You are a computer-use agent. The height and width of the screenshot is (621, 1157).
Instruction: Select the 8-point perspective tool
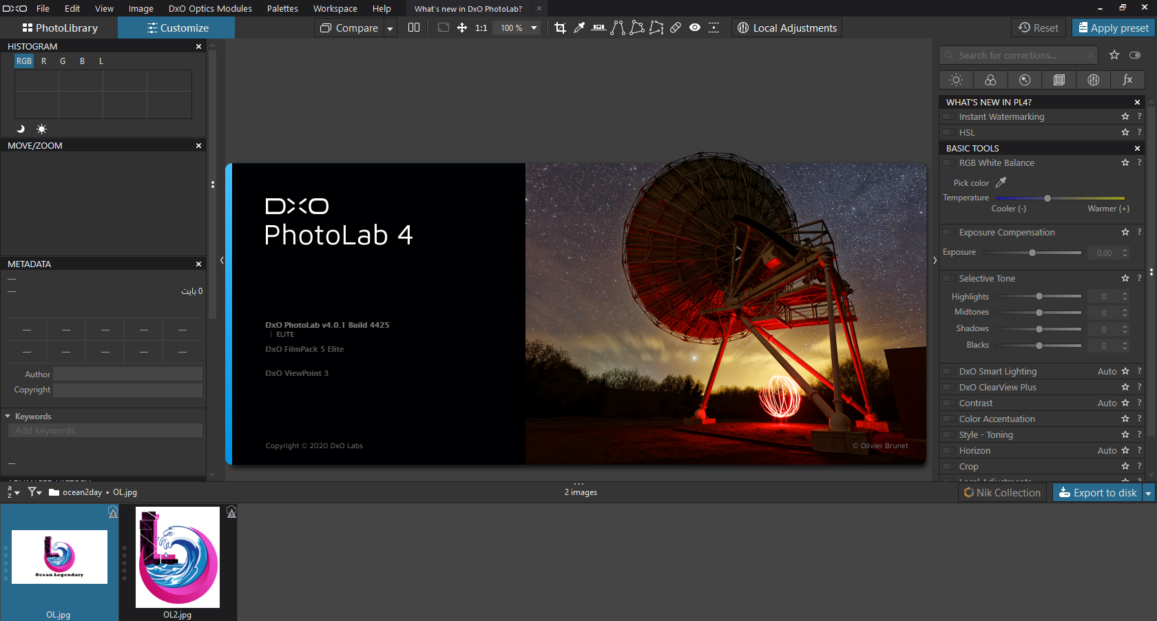(x=656, y=28)
